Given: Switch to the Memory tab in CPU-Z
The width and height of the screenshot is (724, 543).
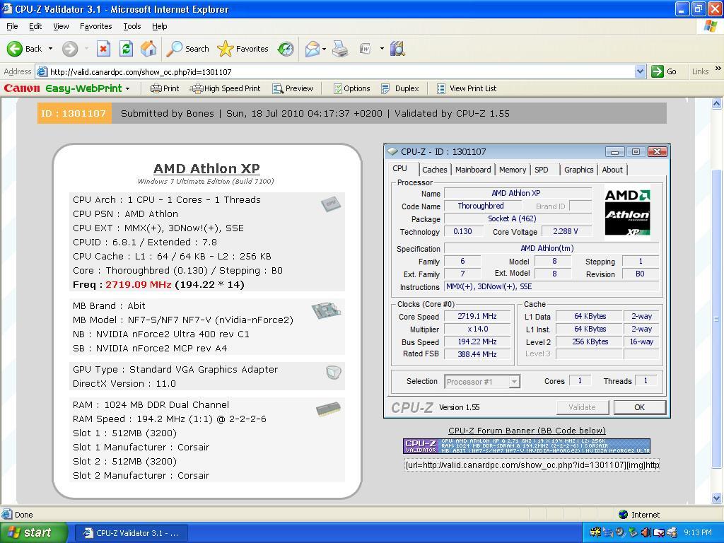Looking at the screenshot, I should (x=513, y=170).
